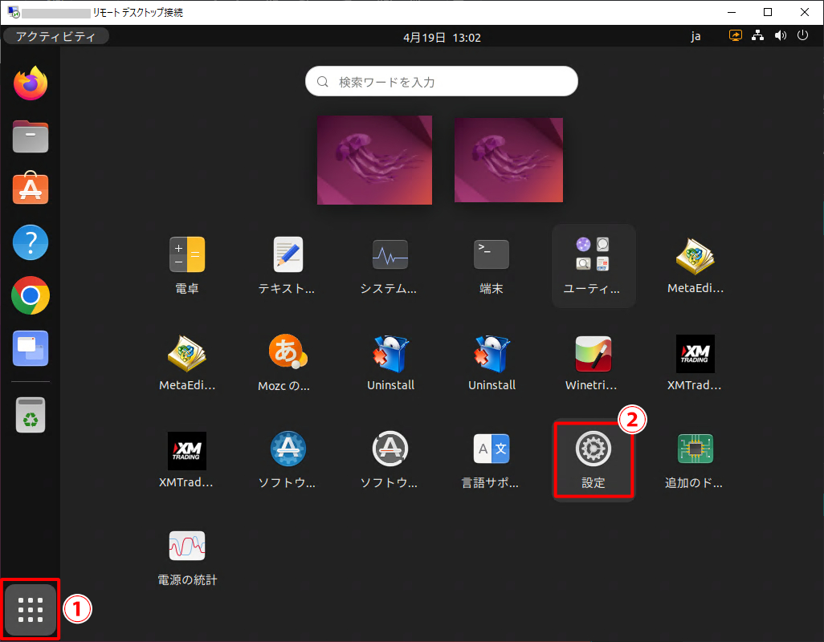Image resolution: width=824 pixels, height=642 pixels.
Task: Open the 電源の統計 power statistics app
Action: (x=187, y=555)
